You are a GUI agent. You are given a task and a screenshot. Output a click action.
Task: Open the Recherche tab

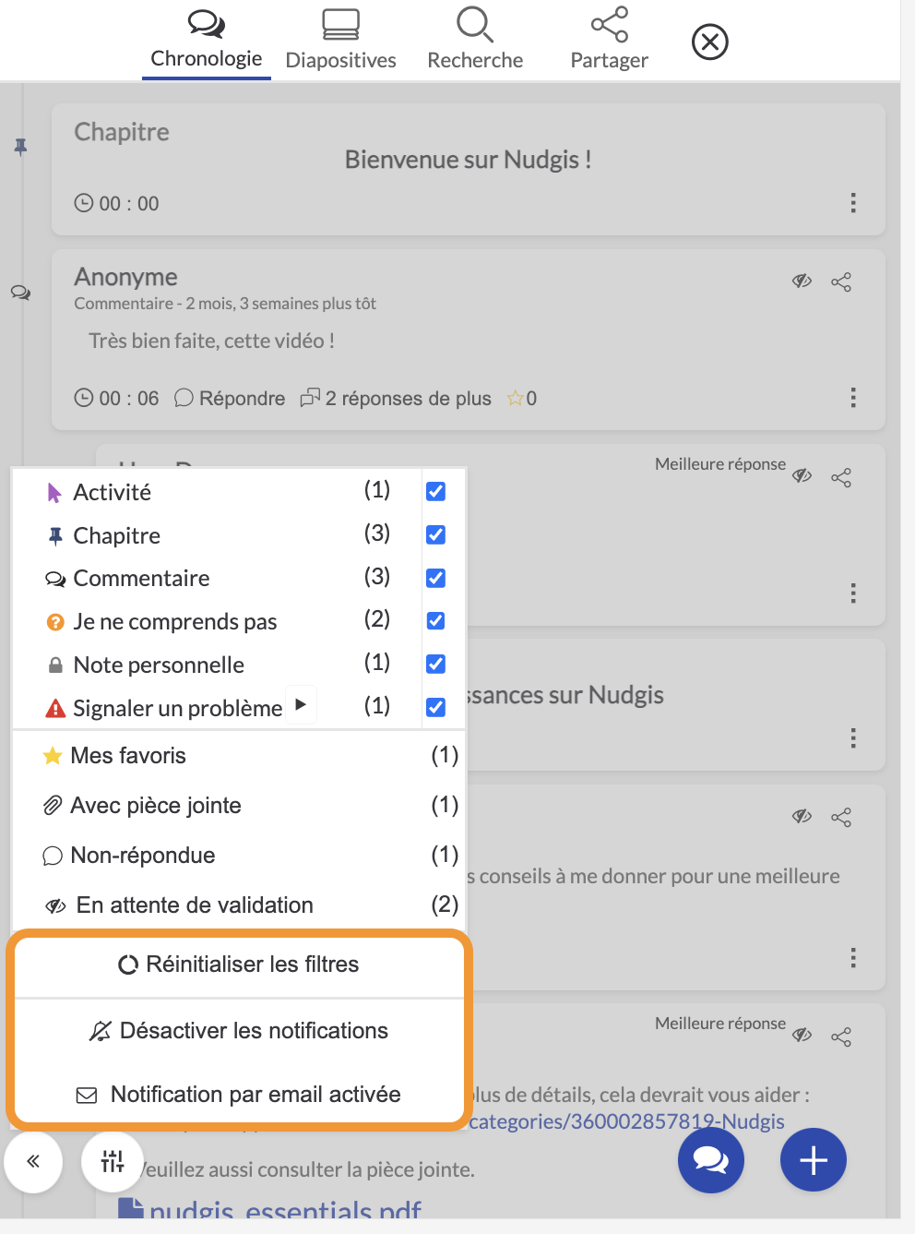475,41
